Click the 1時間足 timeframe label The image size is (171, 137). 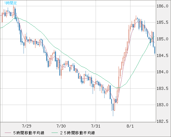[10, 3]
